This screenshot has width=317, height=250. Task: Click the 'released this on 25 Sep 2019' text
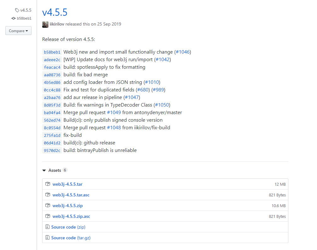pyautogui.click(x=93, y=24)
